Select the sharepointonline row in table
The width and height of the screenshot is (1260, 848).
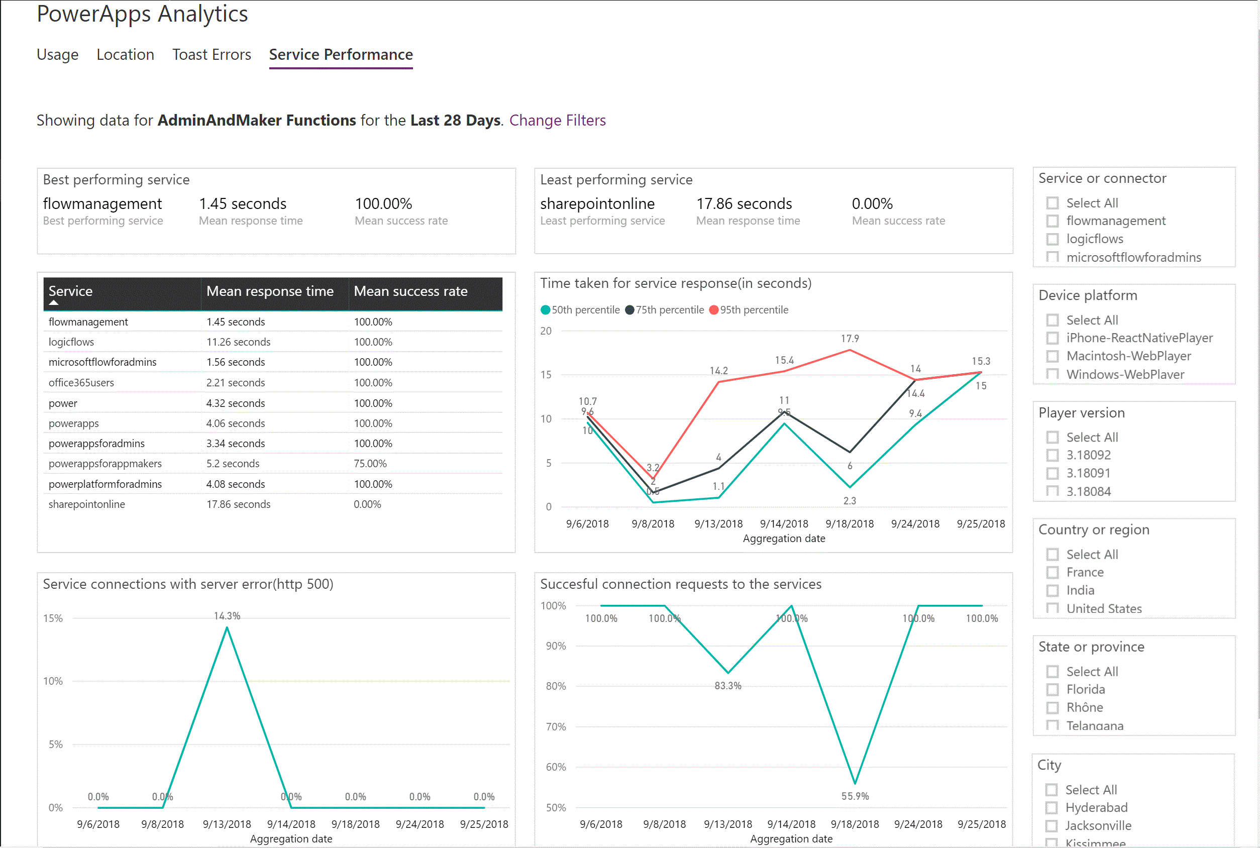pyautogui.click(x=273, y=504)
